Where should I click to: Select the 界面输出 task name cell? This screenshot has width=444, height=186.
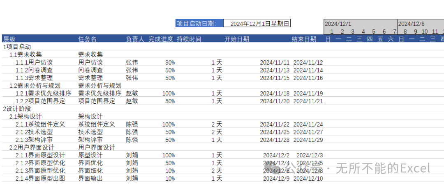click(90, 178)
